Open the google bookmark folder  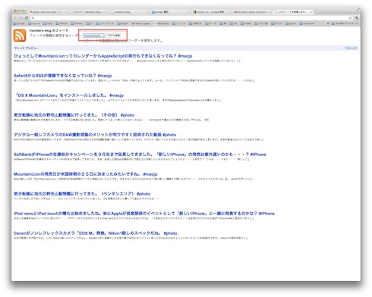pyautogui.click(x=19, y=23)
